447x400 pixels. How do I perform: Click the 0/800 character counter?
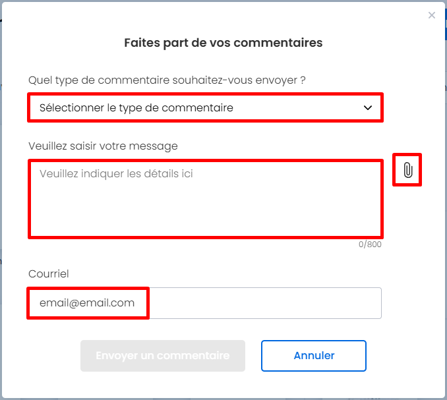370,244
